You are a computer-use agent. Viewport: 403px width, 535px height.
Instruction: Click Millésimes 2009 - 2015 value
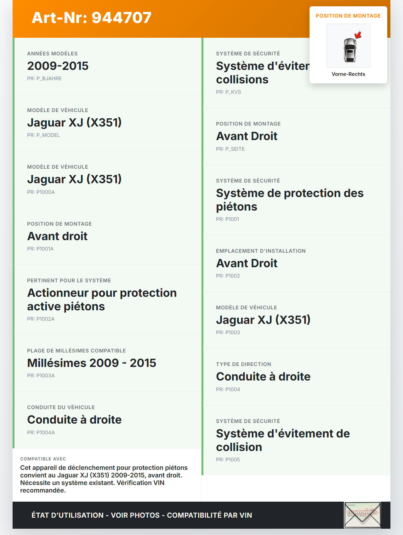(92, 363)
